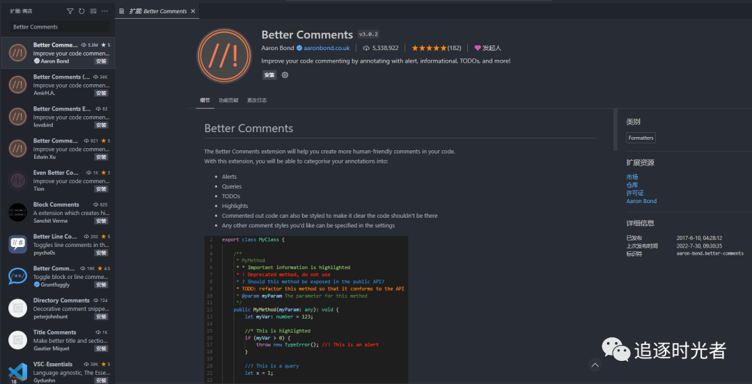Image resolution: width=752 pixels, height=384 pixels.
Task: Switch to the 功能贡献 tab
Action: [x=228, y=100]
